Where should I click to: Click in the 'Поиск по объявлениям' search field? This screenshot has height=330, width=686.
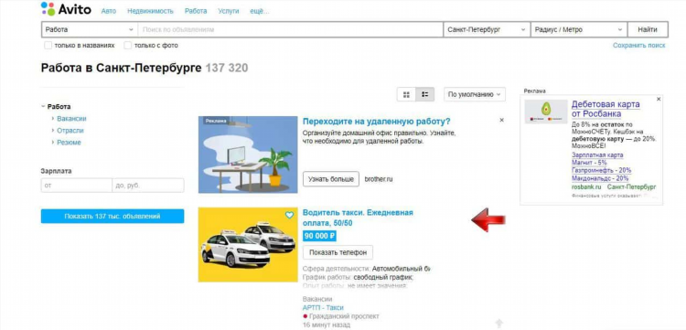pos(291,30)
